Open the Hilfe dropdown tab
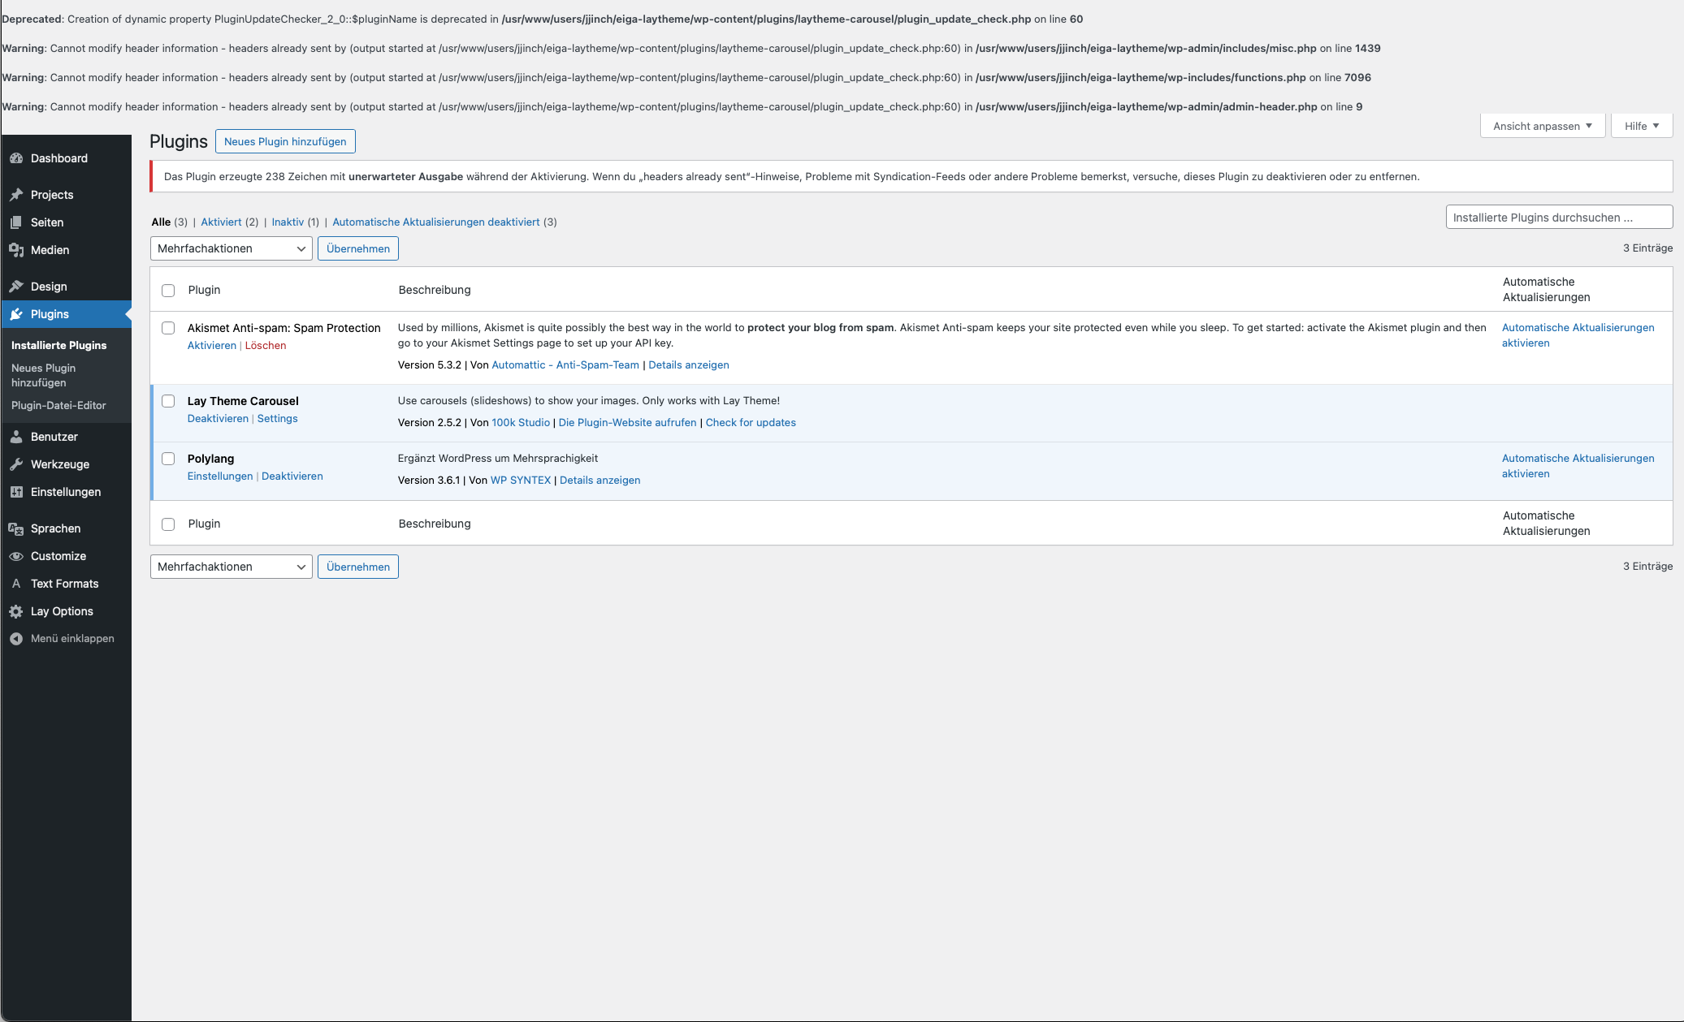This screenshot has height=1022, width=1684. [x=1641, y=126]
